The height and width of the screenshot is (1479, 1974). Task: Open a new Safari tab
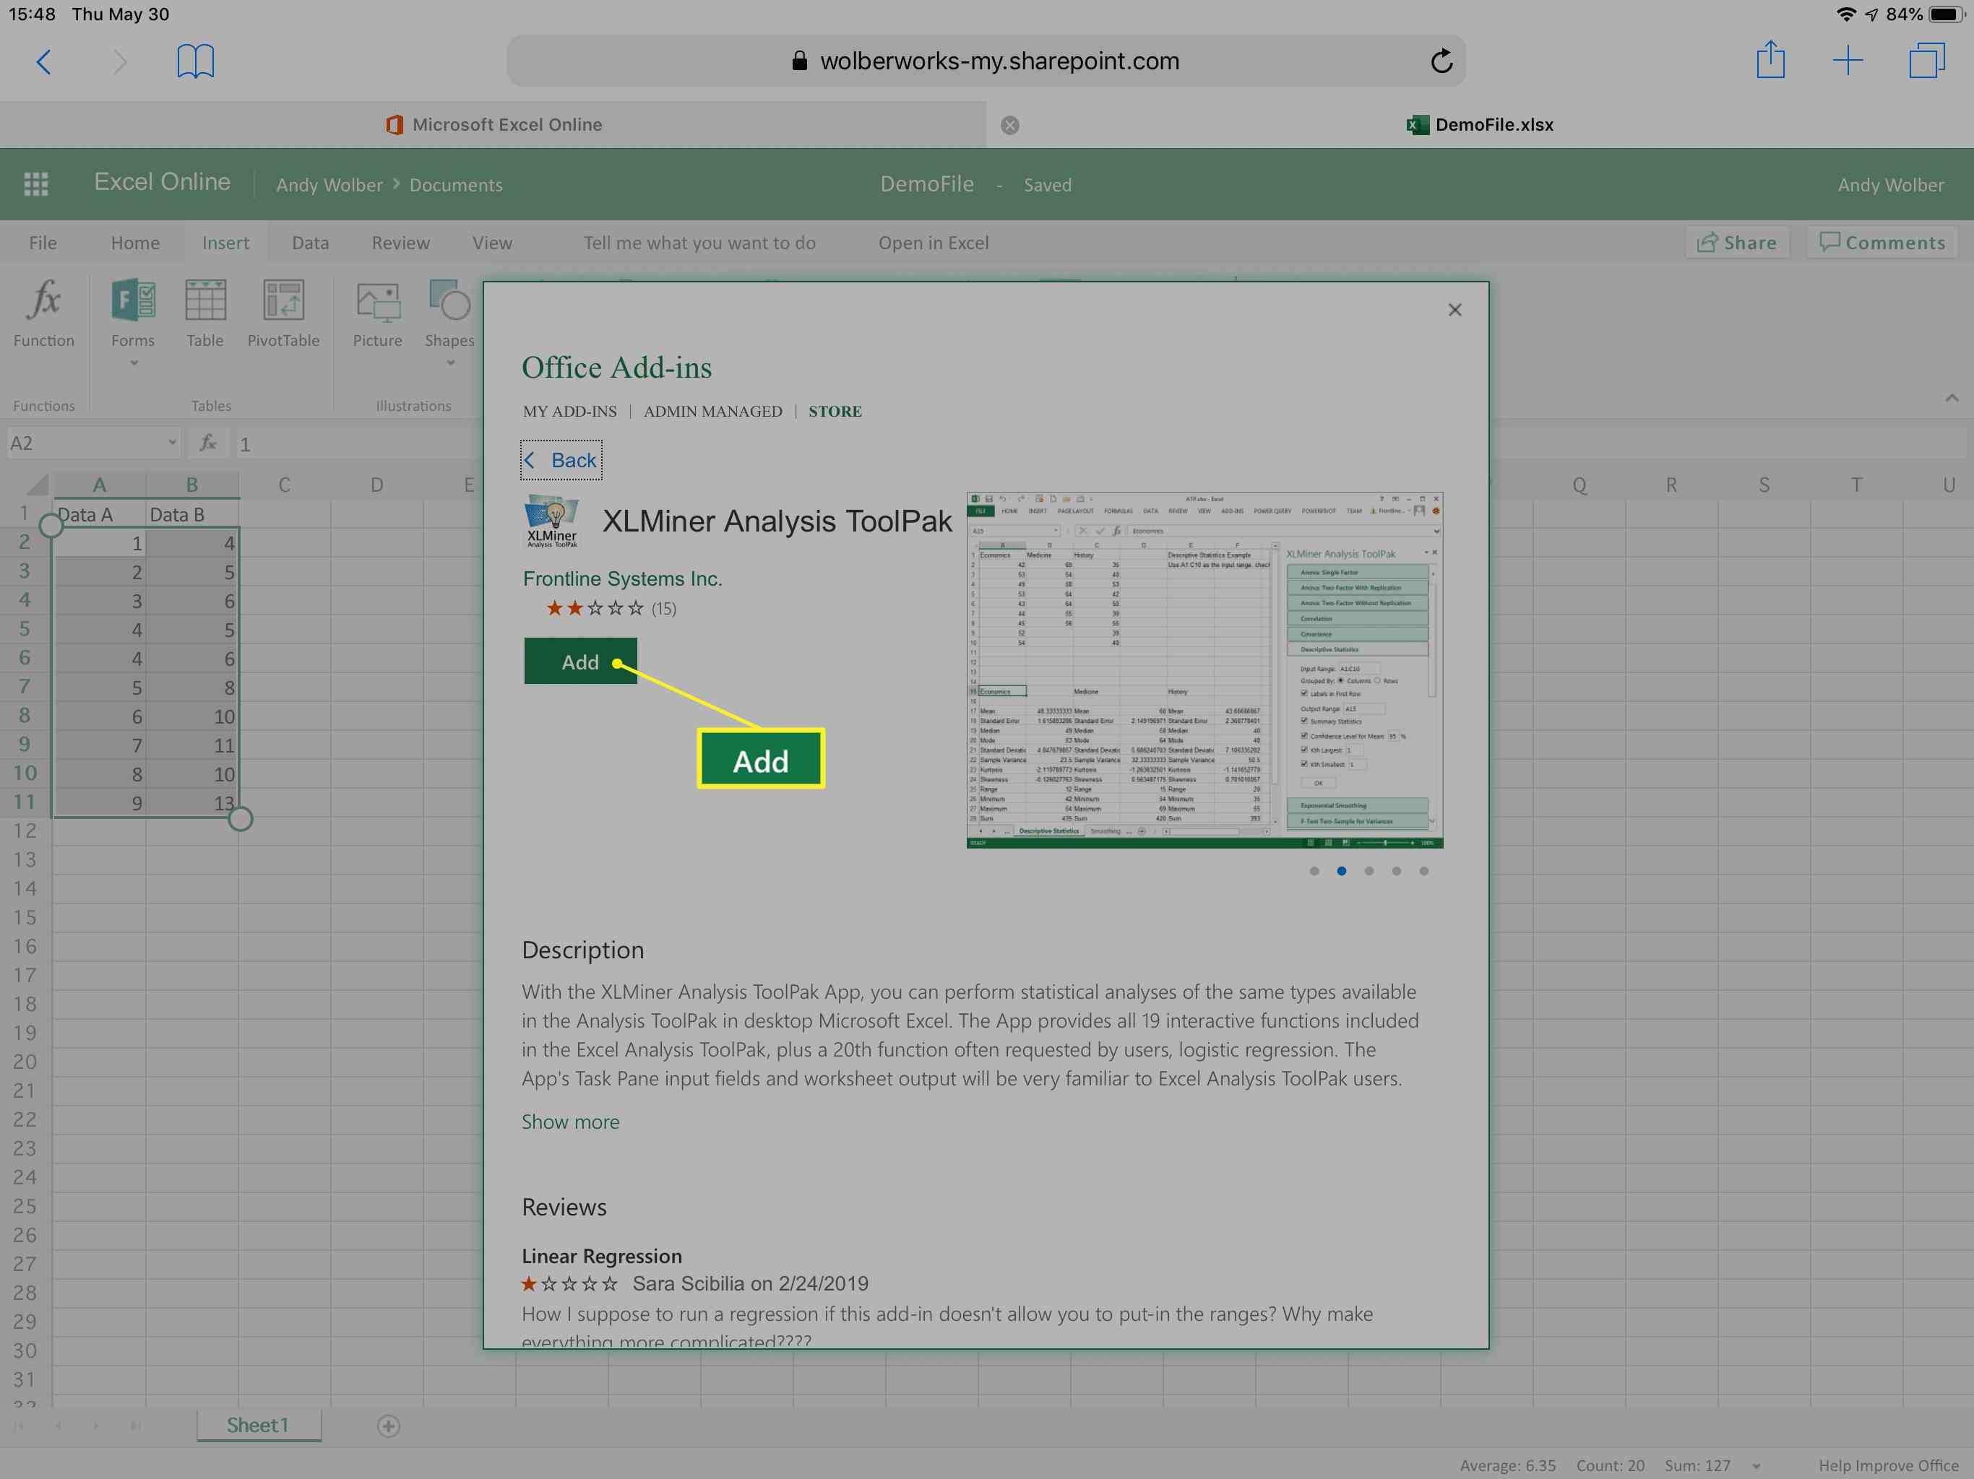pos(1848,61)
